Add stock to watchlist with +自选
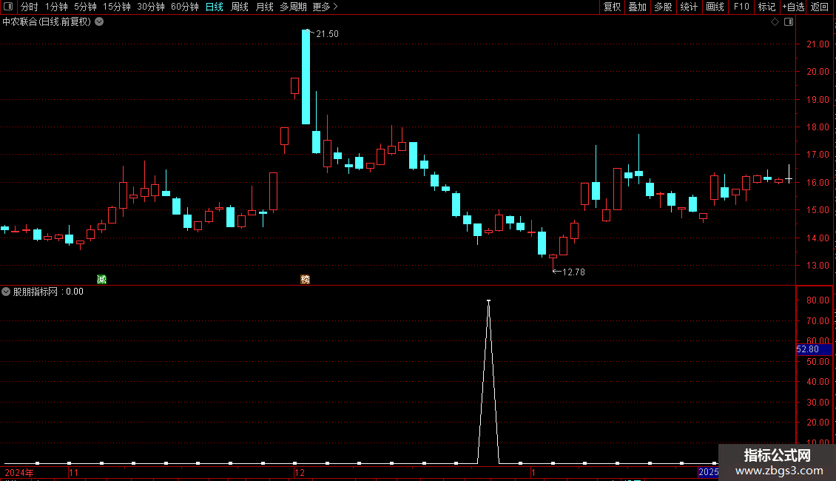Screen dimensions: 836x481 (x=793, y=7)
